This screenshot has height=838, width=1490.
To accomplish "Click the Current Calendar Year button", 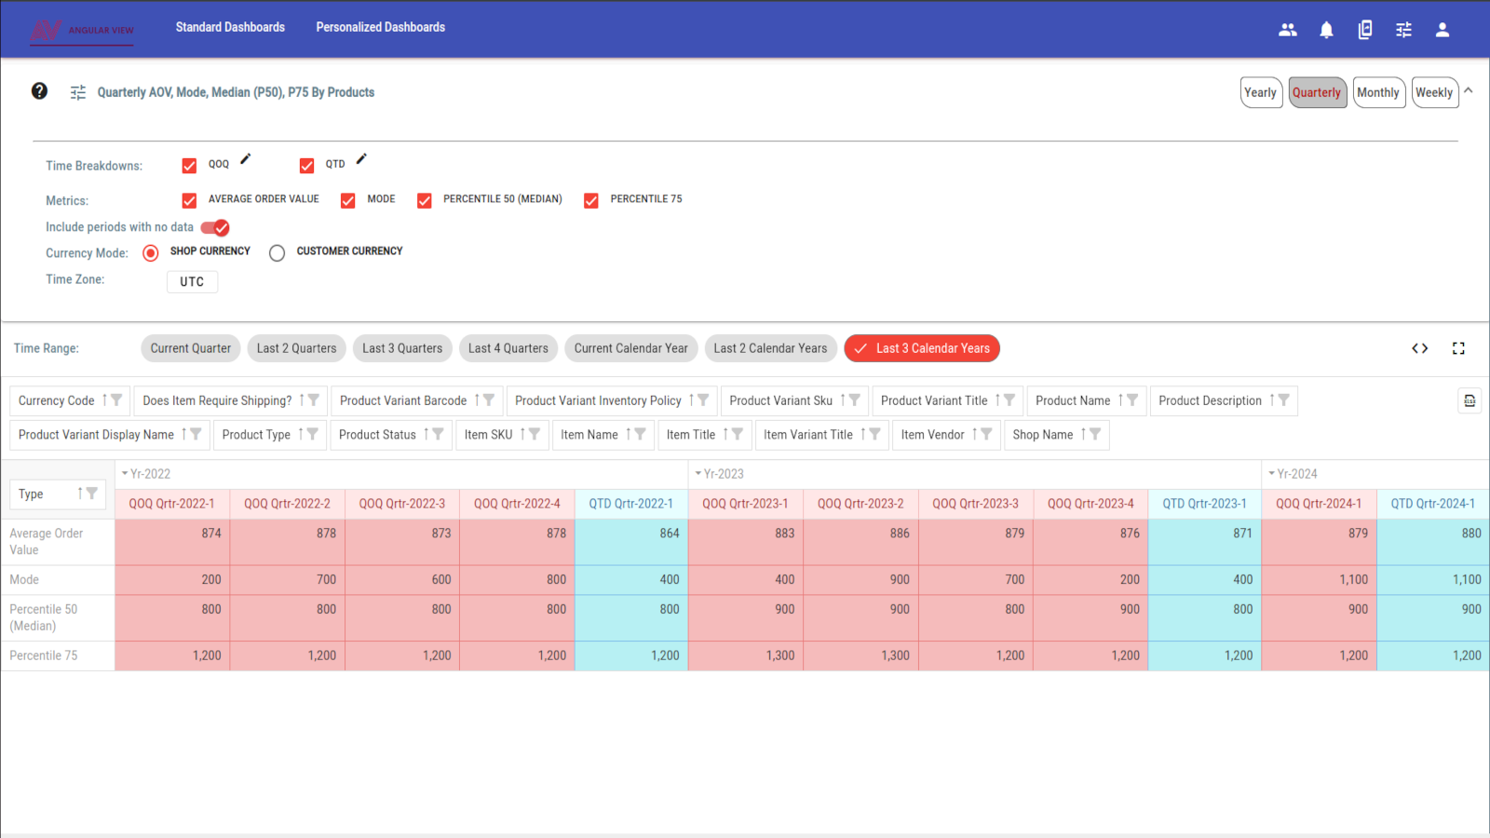I will click(630, 347).
